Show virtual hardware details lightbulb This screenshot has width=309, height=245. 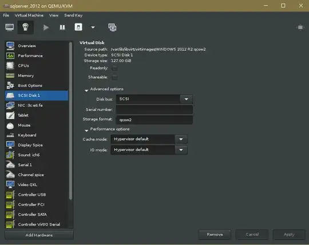(x=25, y=27)
